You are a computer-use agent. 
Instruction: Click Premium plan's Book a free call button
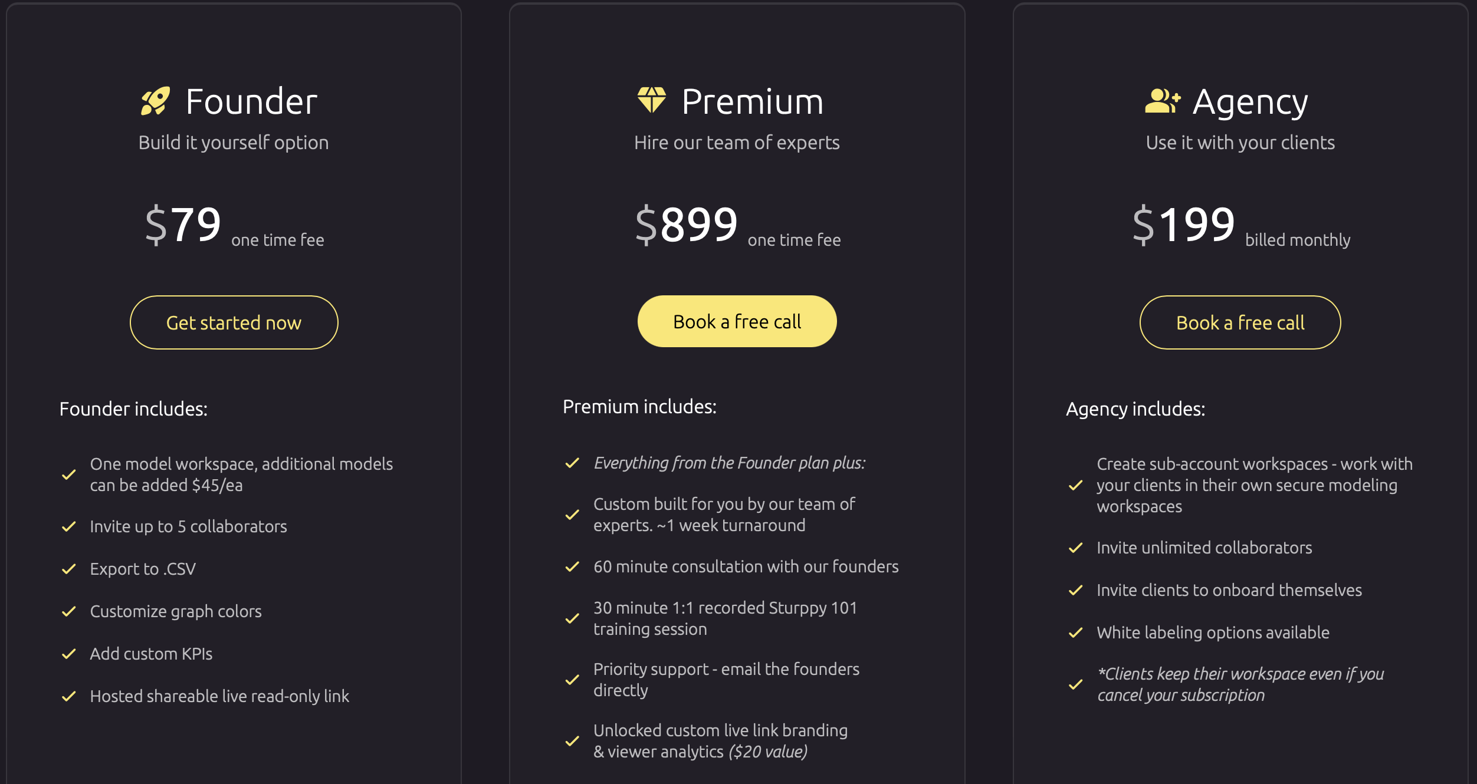pyautogui.click(x=737, y=321)
